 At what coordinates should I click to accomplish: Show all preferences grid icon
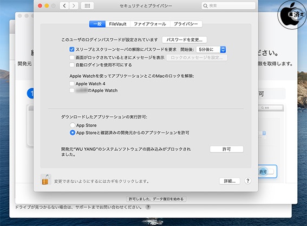point(87,5)
